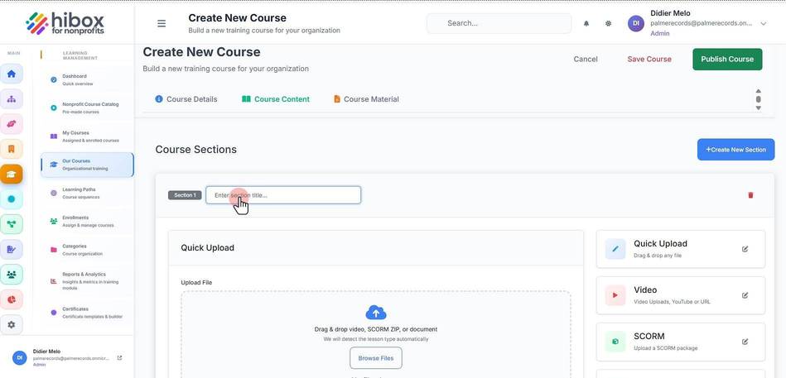Open the notifications bell icon

(x=586, y=23)
